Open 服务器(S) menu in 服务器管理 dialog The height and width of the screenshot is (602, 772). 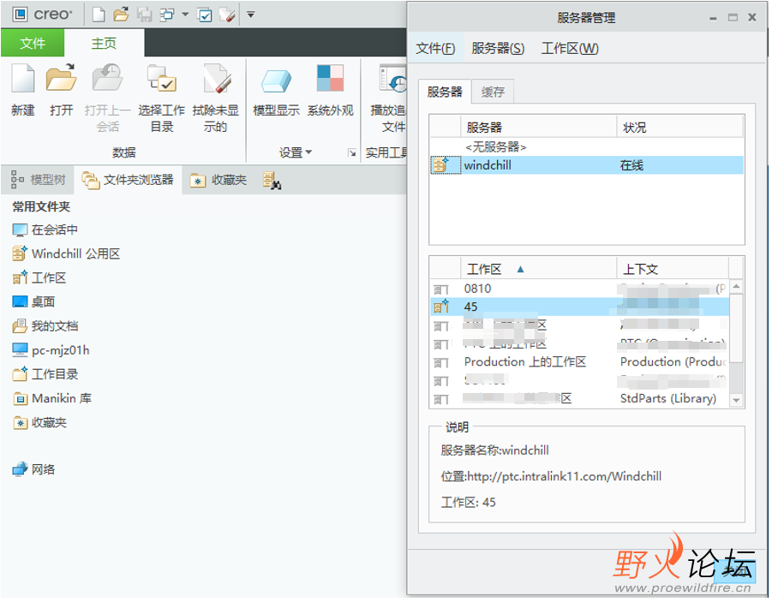coord(498,48)
